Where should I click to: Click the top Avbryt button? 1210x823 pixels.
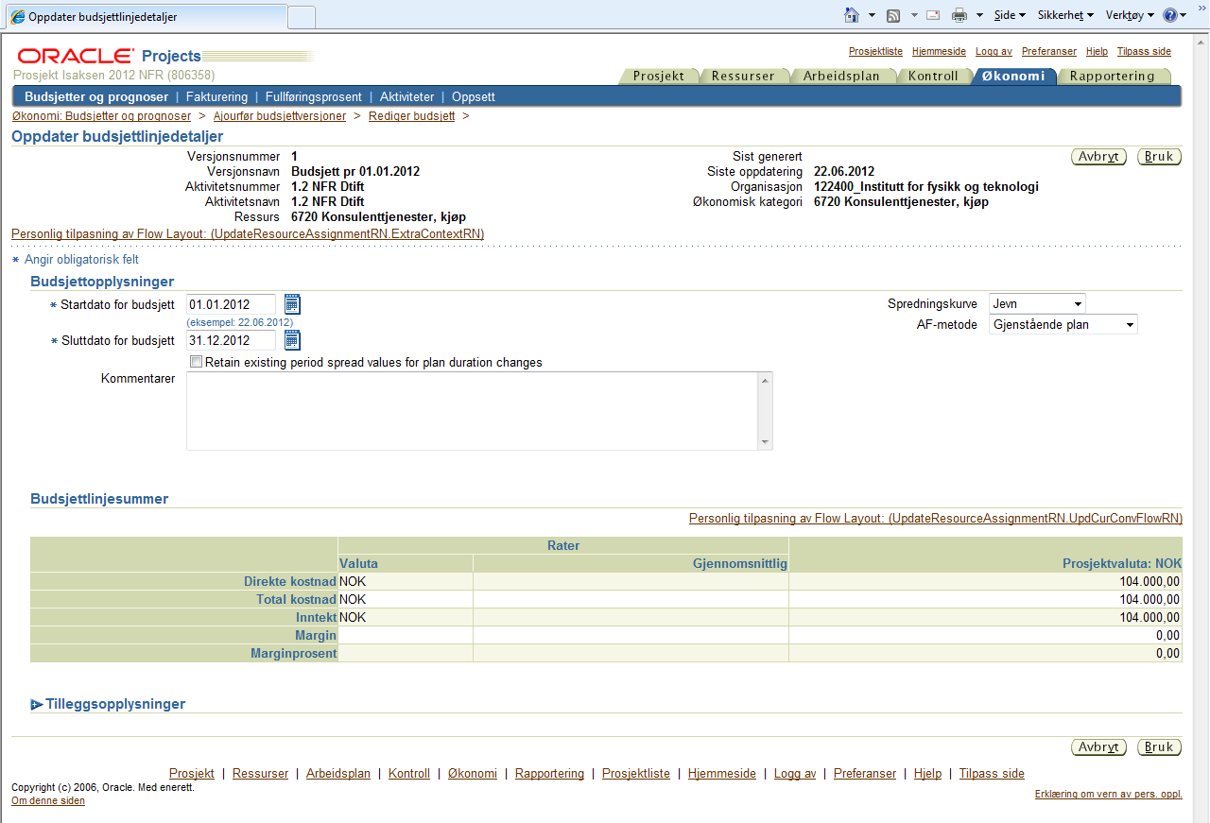coord(1098,157)
